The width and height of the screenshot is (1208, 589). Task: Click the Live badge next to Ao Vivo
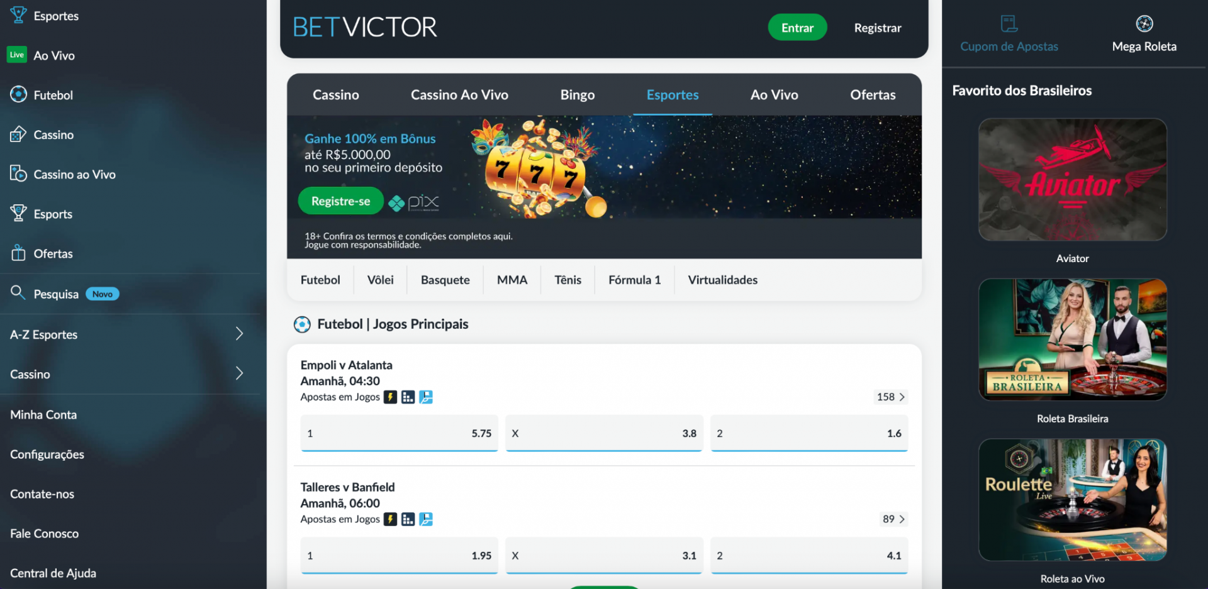click(17, 55)
